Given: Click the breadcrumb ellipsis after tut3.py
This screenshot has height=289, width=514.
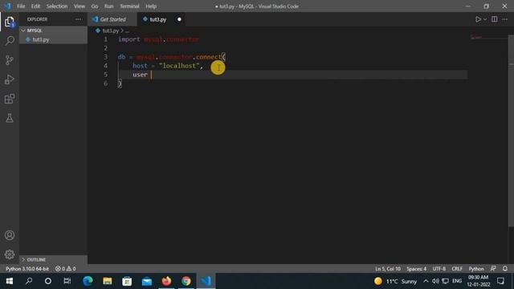Looking at the screenshot, I should pyautogui.click(x=127, y=31).
